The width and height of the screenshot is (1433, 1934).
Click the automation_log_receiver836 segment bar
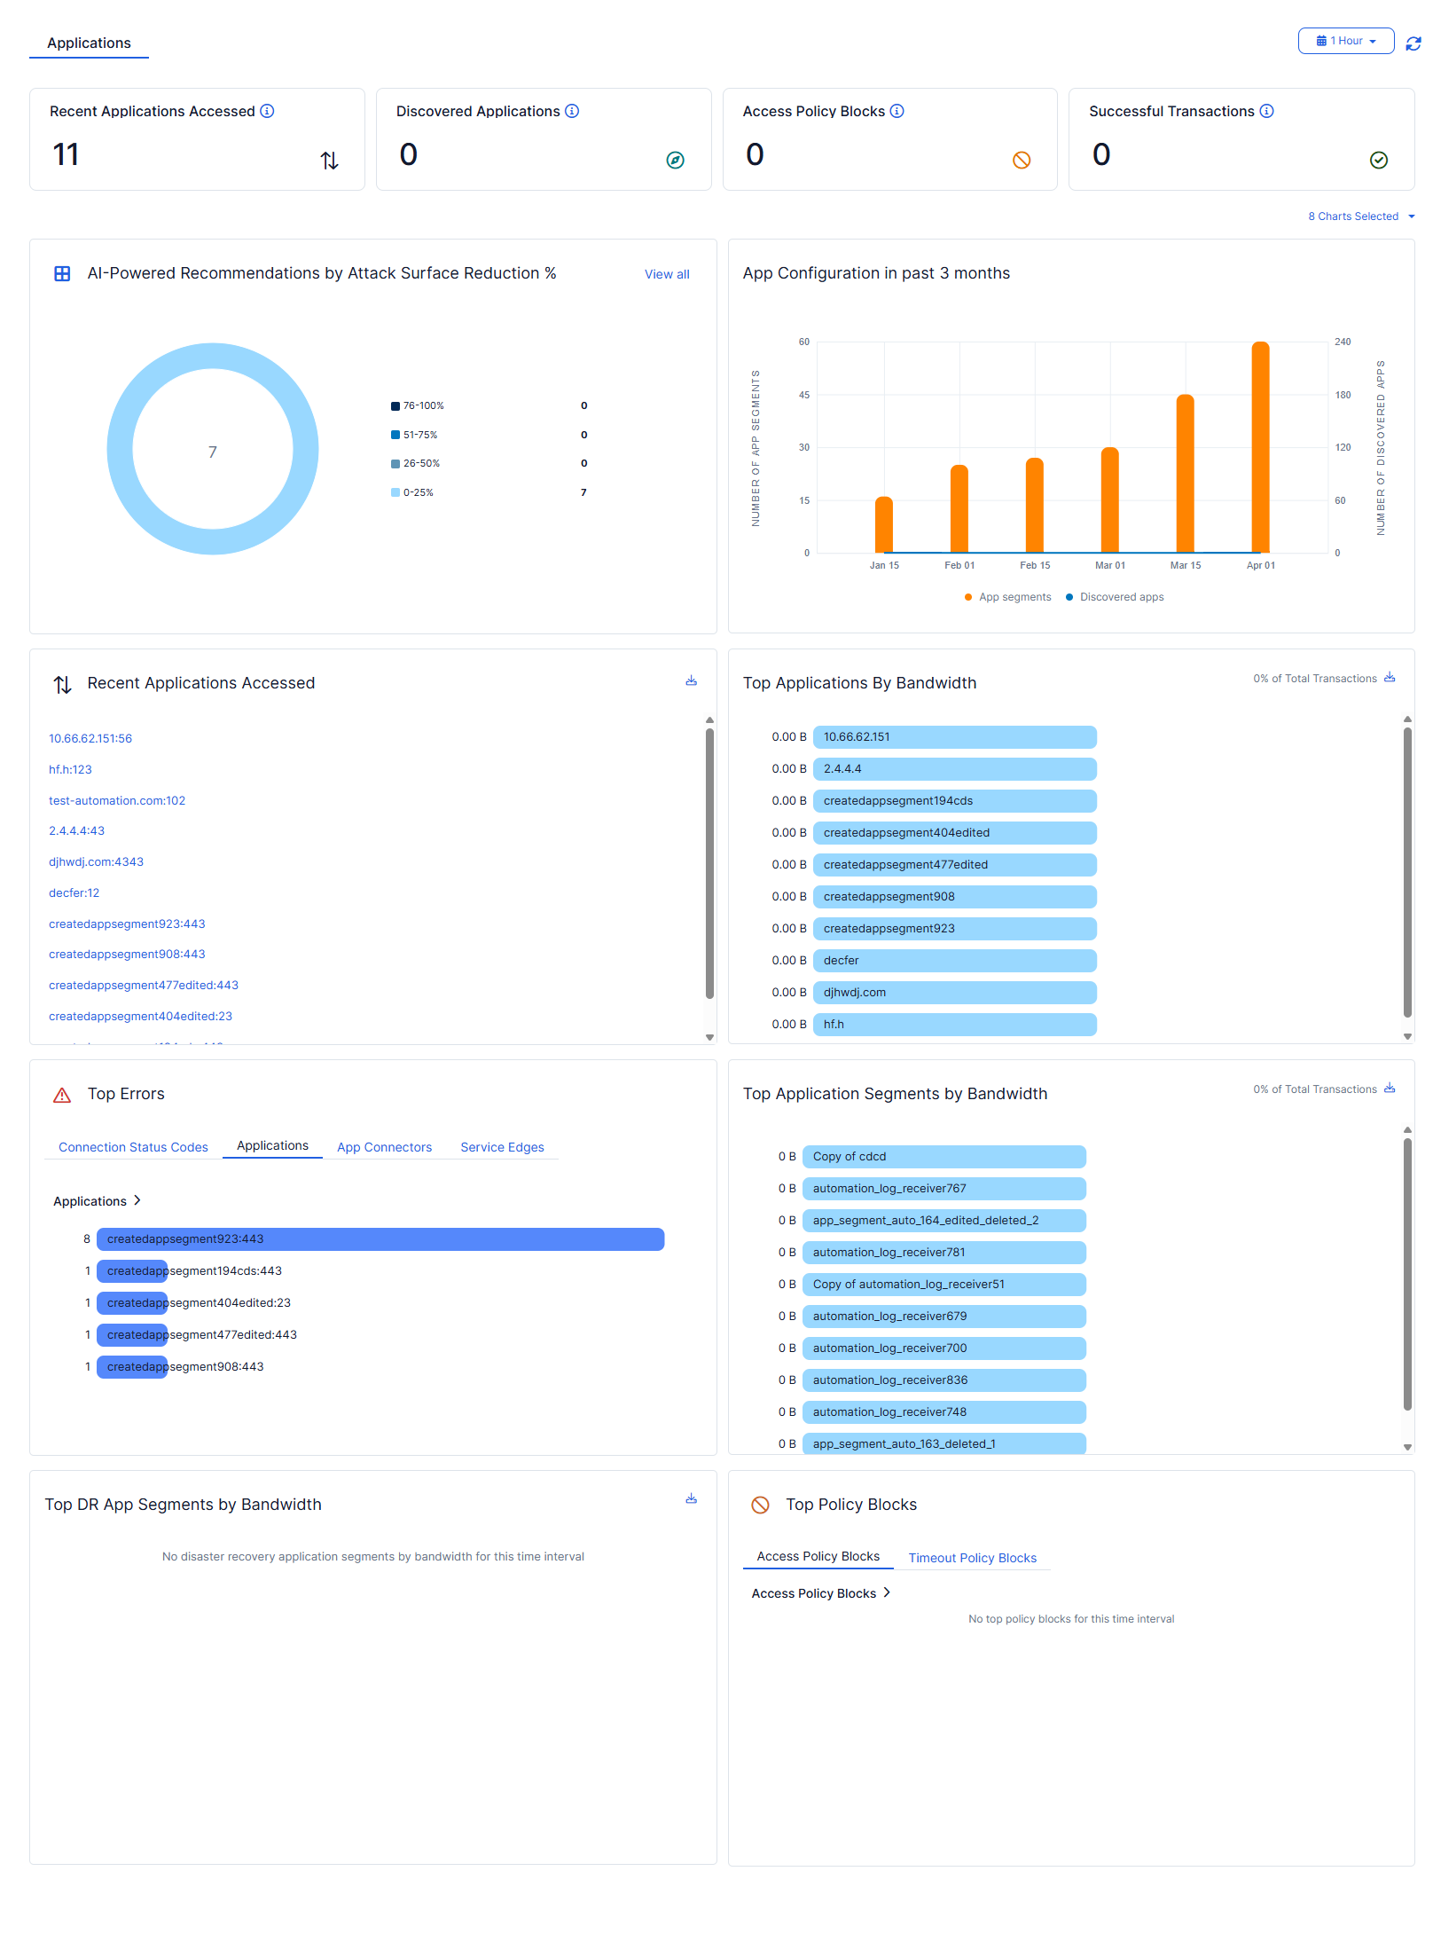944,1380
